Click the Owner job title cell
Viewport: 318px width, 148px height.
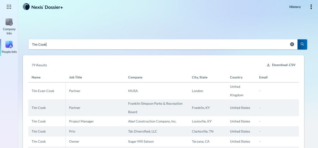click(x=74, y=142)
